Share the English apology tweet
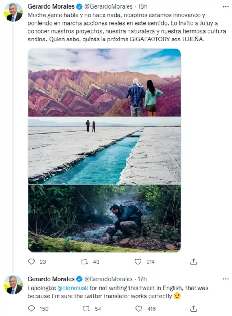The height and width of the screenshot is (316, 232). pos(194,308)
